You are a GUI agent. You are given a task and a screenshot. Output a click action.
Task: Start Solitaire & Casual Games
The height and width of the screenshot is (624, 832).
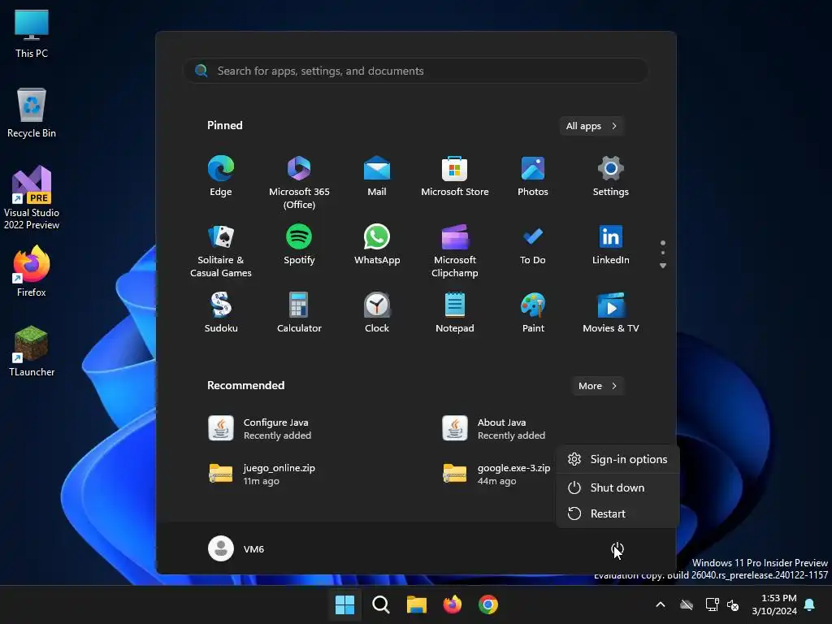(x=221, y=251)
